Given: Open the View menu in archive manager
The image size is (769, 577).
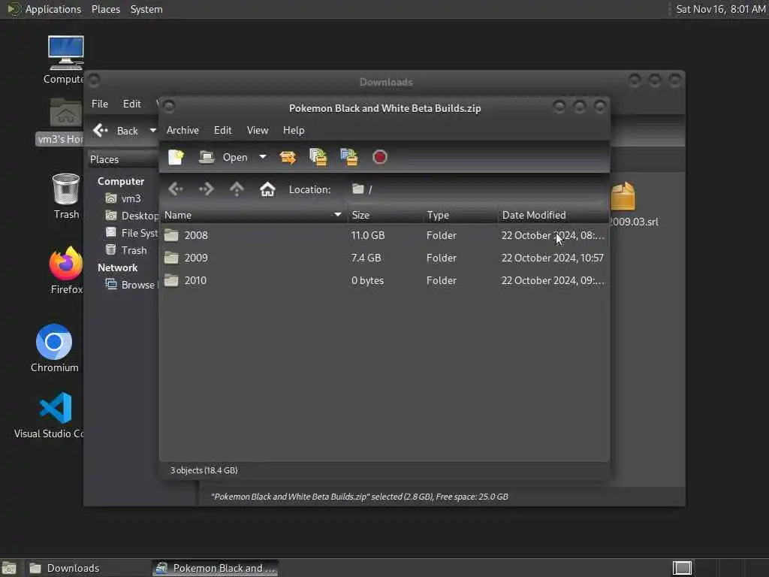Looking at the screenshot, I should (258, 130).
